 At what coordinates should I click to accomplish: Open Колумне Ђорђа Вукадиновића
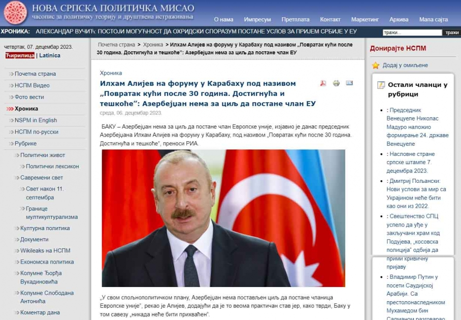pos(41,277)
